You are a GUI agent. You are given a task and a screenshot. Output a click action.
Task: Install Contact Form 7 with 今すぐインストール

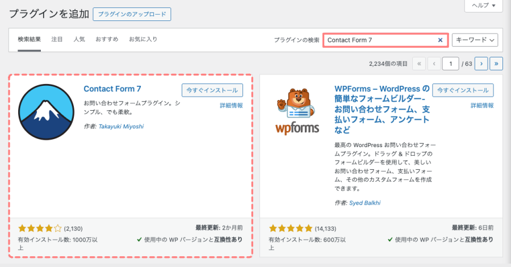[x=212, y=90]
